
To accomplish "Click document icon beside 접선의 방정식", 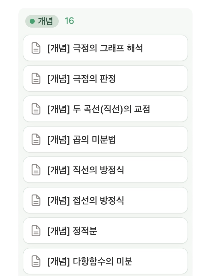I will (36, 200).
